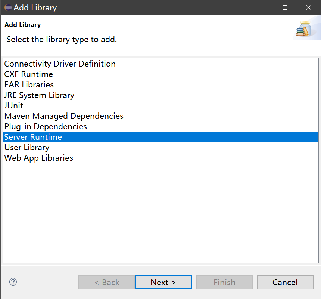Click the library books jar banner icon
Image resolution: width=321 pixels, height=299 pixels.
pyautogui.click(x=303, y=30)
